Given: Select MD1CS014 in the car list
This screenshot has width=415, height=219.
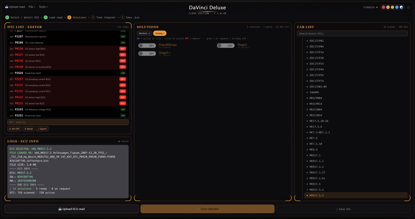Looking at the screenshot, I should click(356, 115).
